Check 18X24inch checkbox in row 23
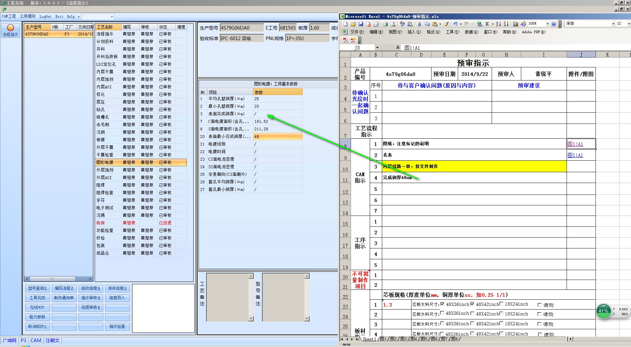This screenshot has height=347, width=631. coord(501,304)
